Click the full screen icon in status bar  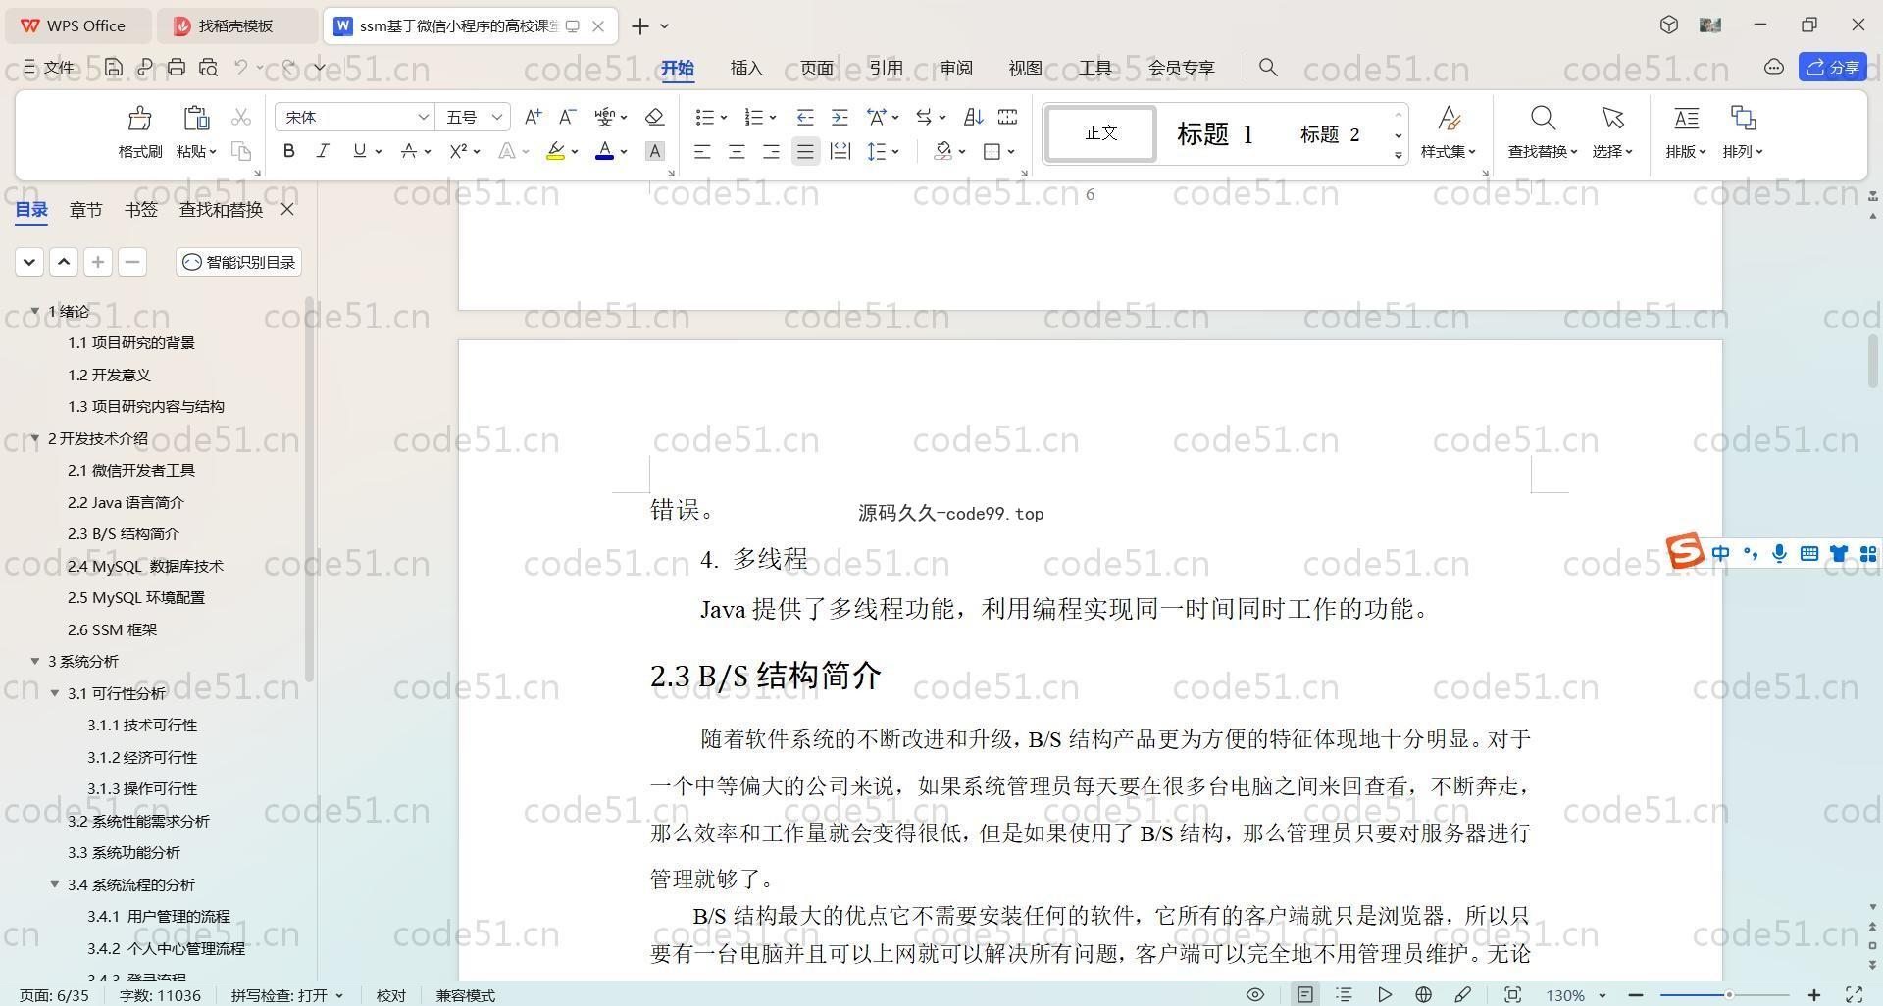1854,994
